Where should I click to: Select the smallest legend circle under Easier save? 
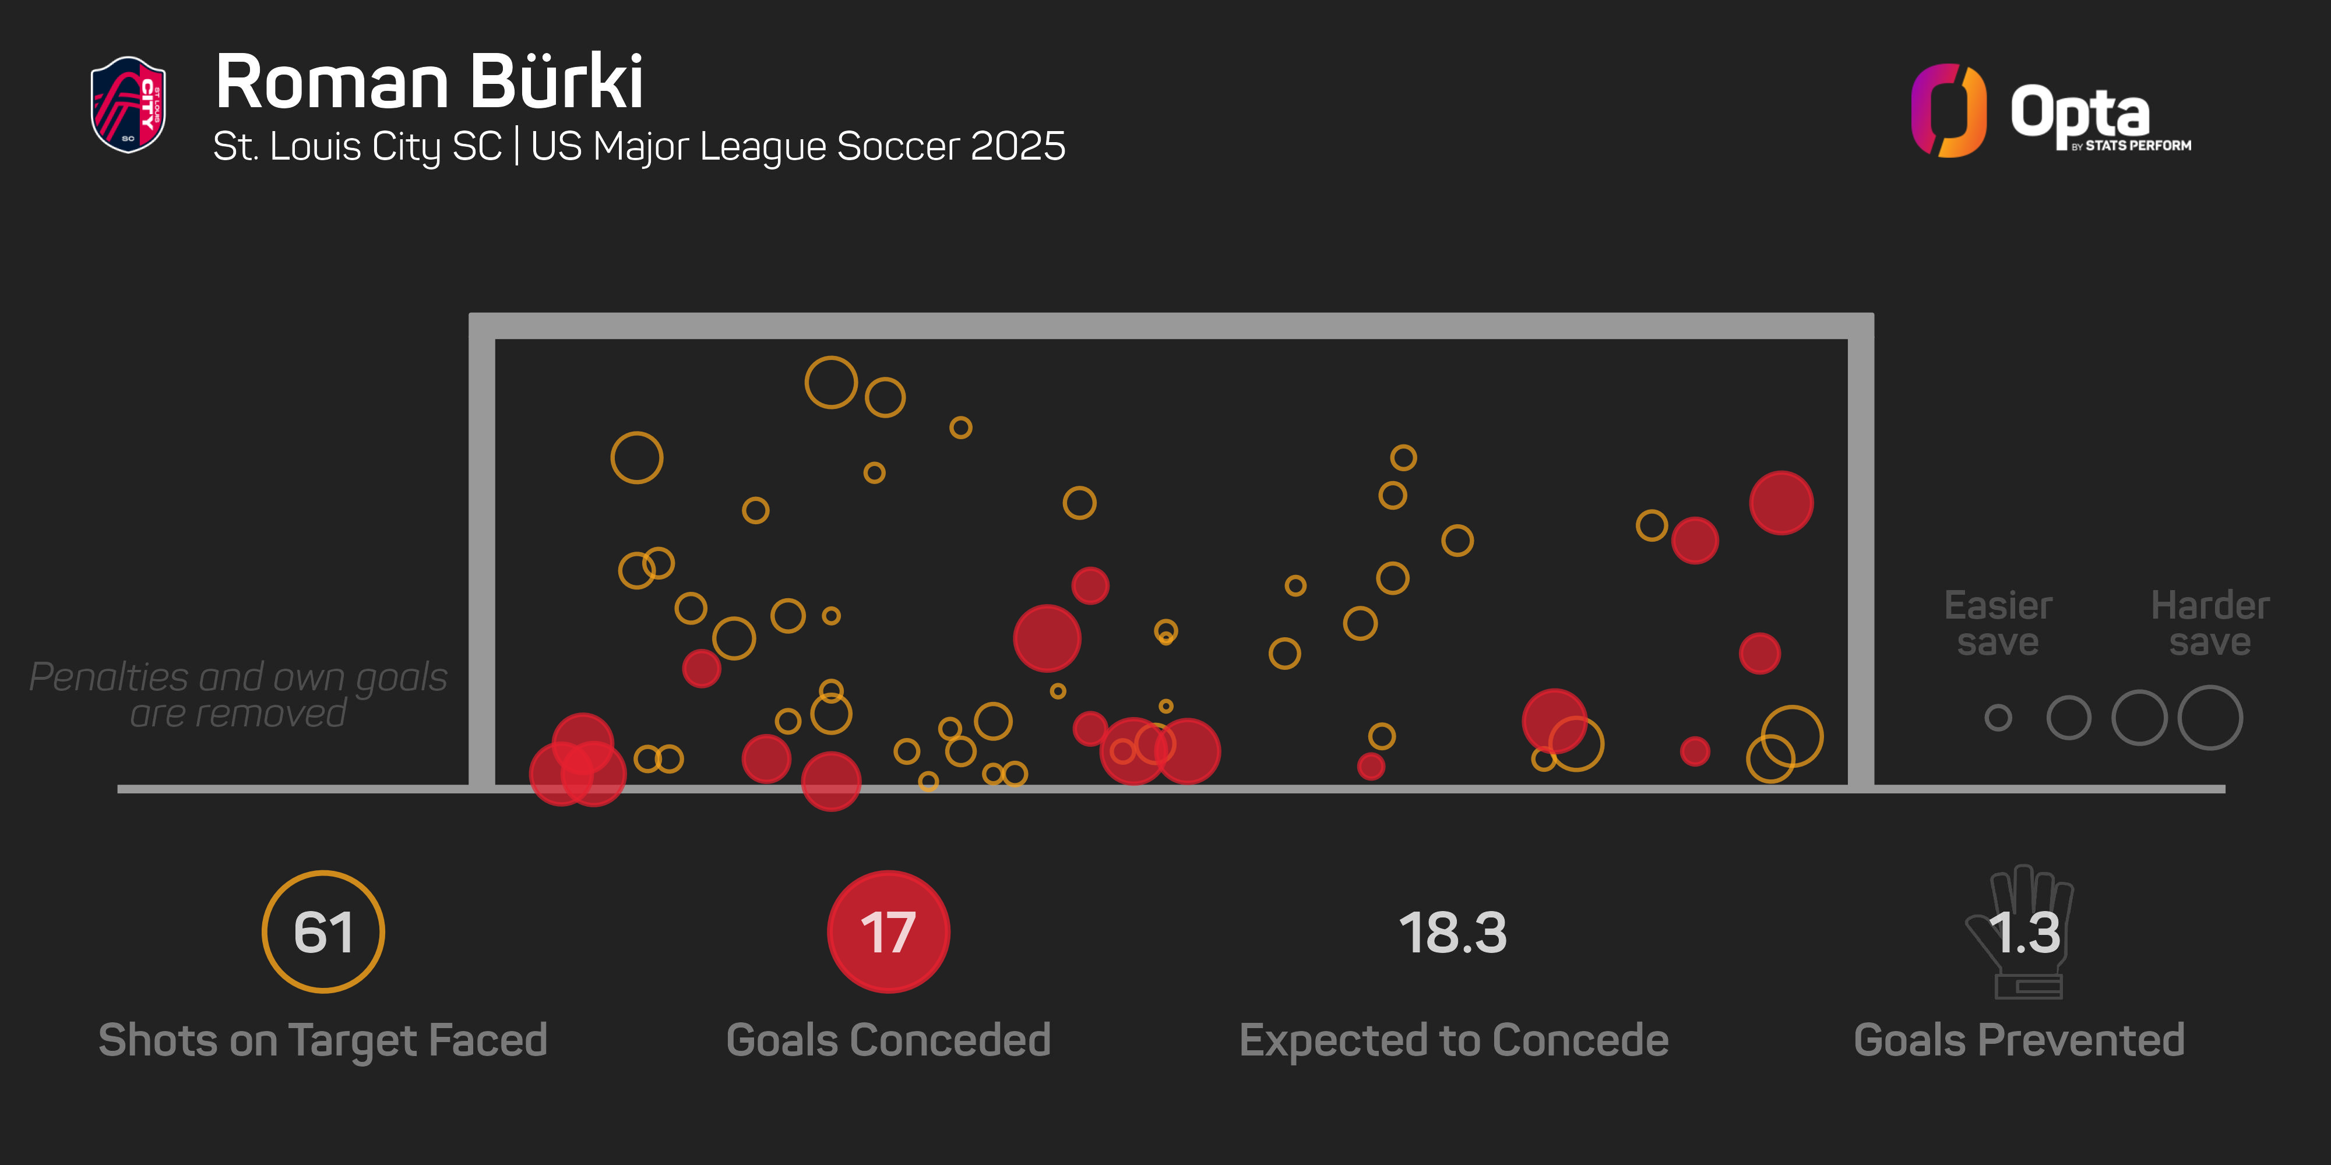pos(1998,718)
